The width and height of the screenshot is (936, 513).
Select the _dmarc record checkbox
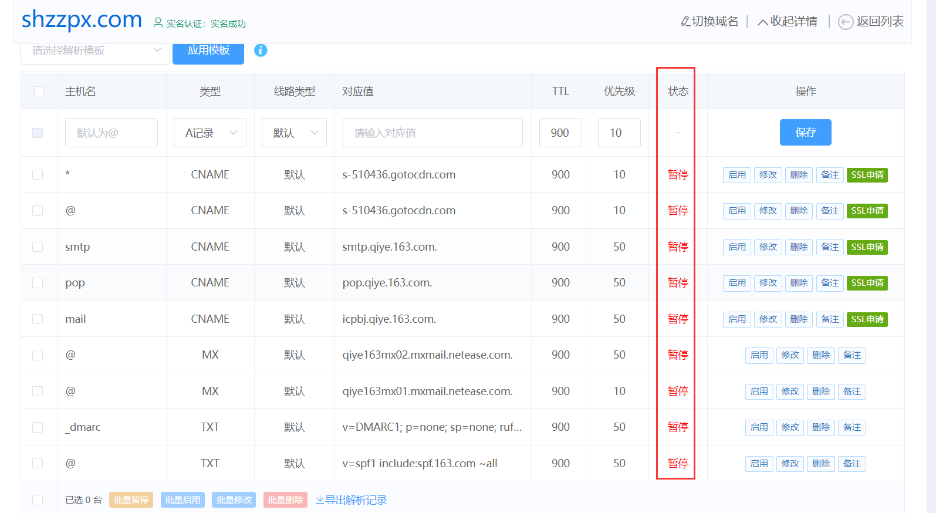38,427
